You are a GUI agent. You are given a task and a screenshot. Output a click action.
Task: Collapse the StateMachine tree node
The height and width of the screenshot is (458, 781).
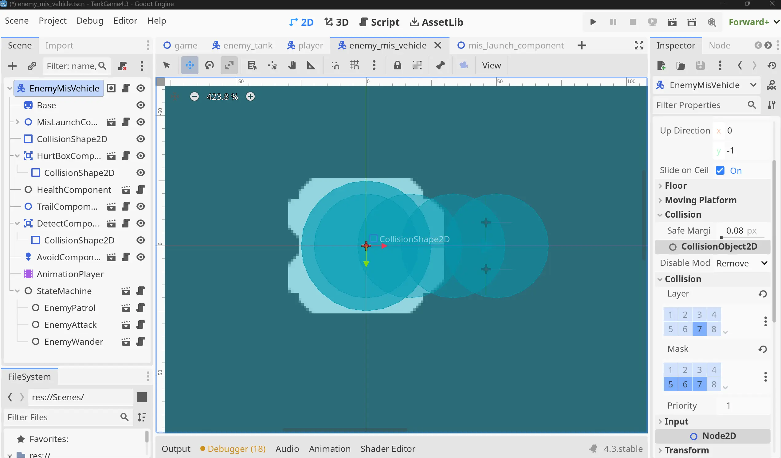17,291
